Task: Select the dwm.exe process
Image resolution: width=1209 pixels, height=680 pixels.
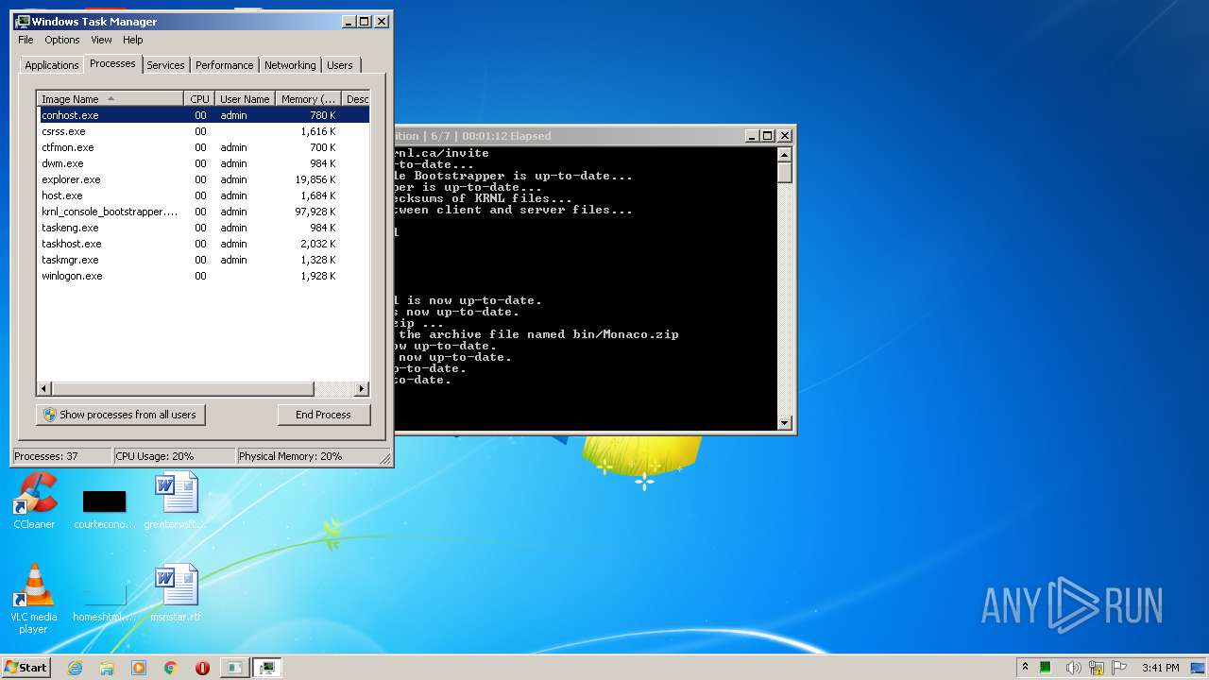Action: [x=203, y=163]
